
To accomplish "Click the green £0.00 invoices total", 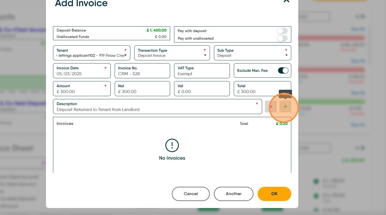I will [x=282, y=124].
